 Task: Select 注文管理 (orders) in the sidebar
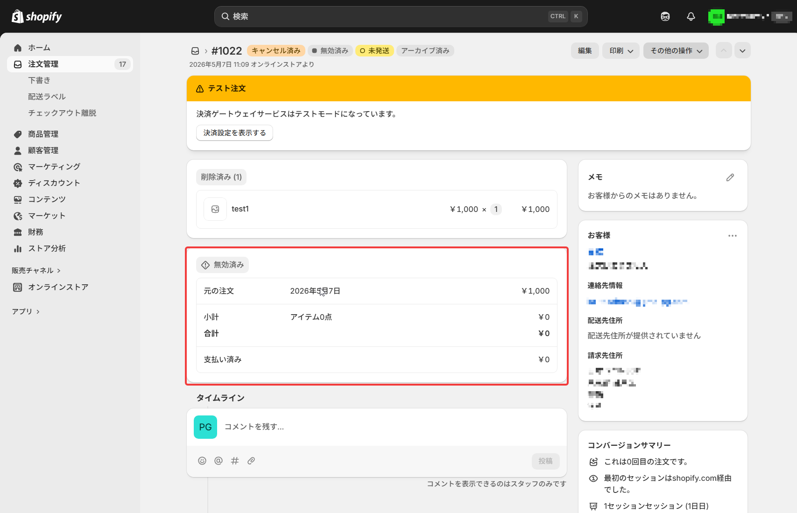coord(70,64)
